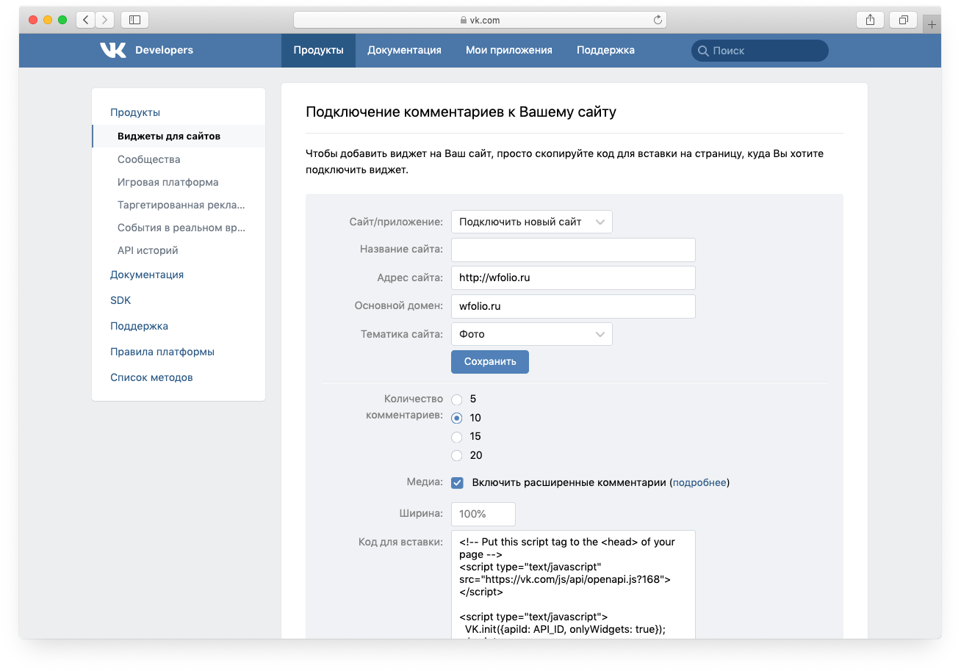This screenshot has width=961, height=671.
Task: Click the embed code text area
Action: [x=573, y=584]
